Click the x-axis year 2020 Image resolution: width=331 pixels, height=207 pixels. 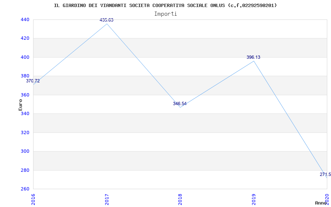click(327, 200)
